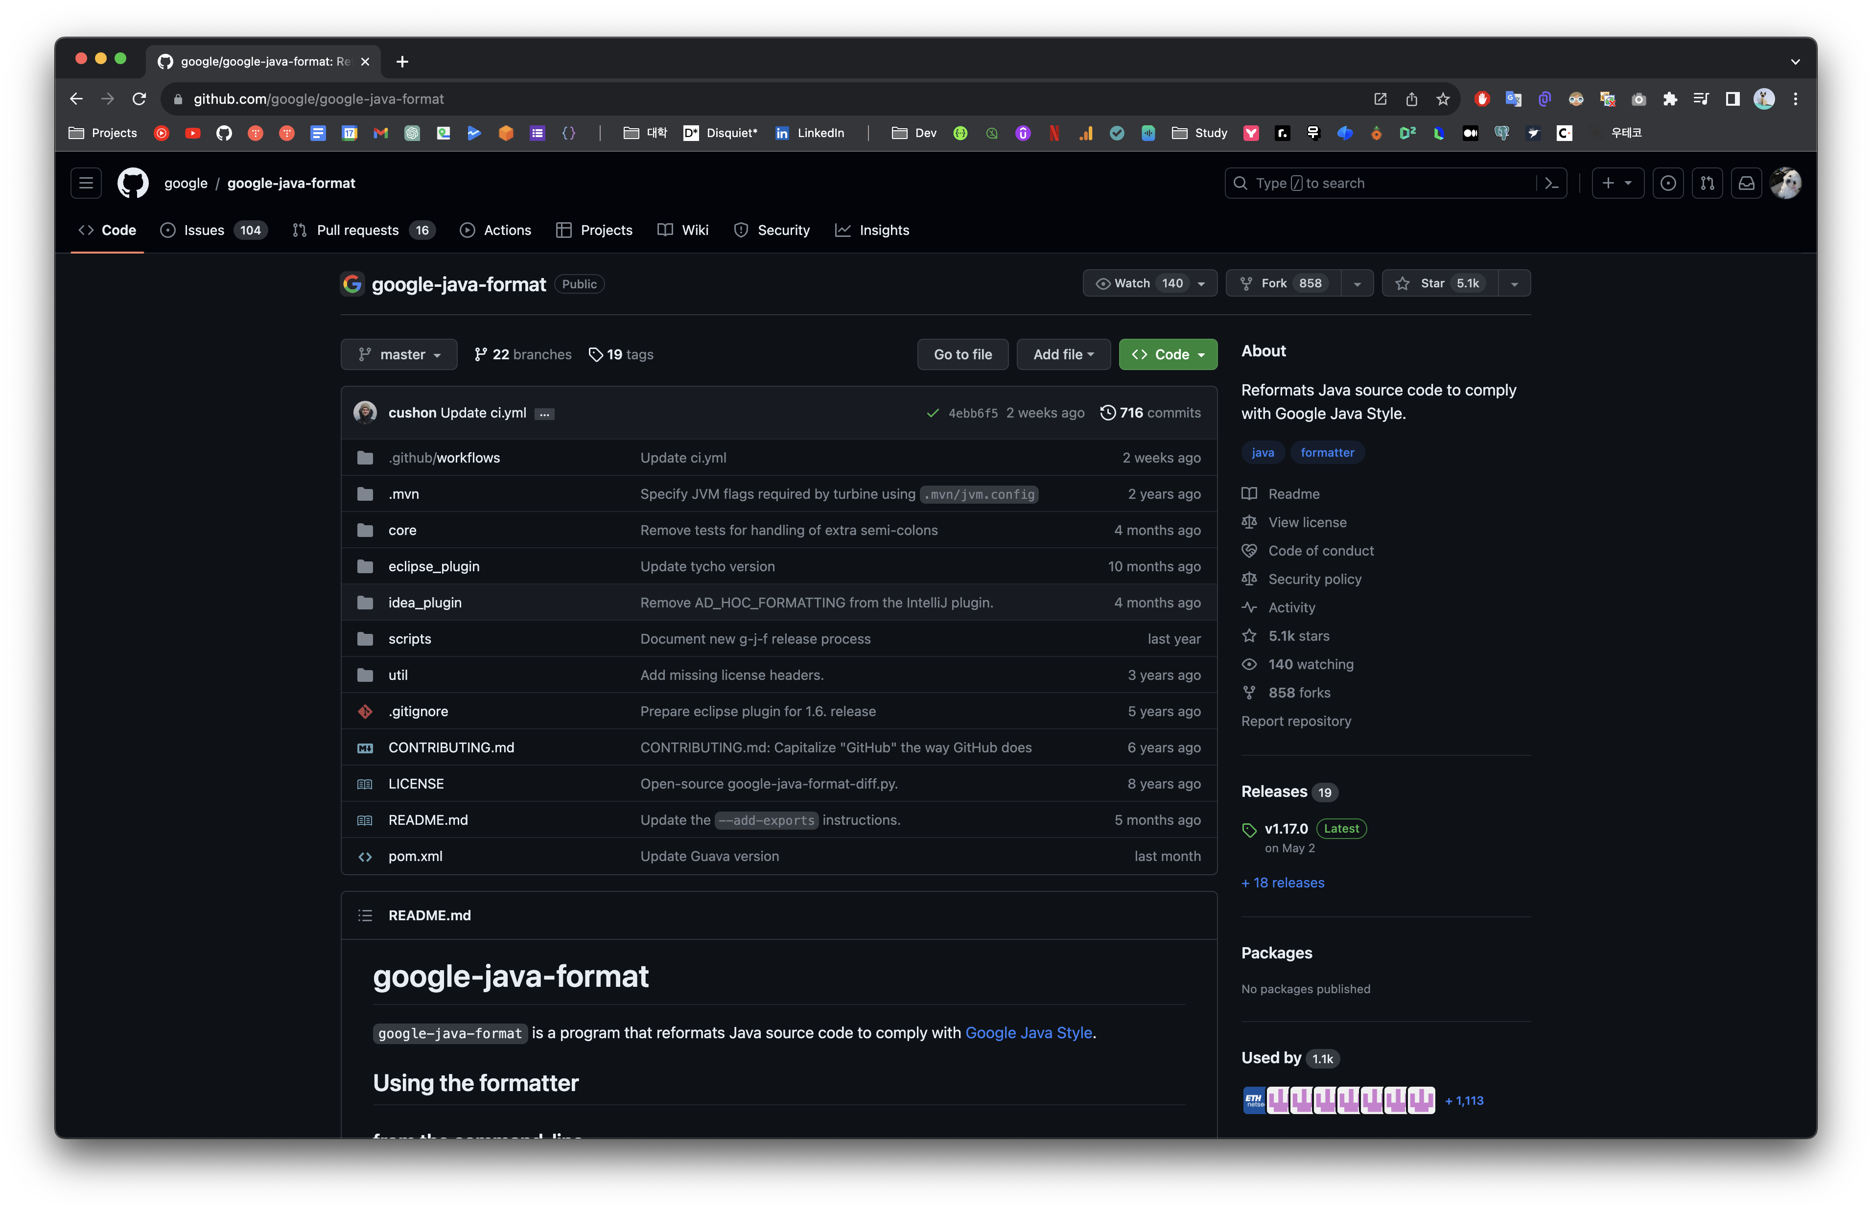Screen dimensions: 1872x1211
Task: Click the search input field
Action: point(1384,183)
